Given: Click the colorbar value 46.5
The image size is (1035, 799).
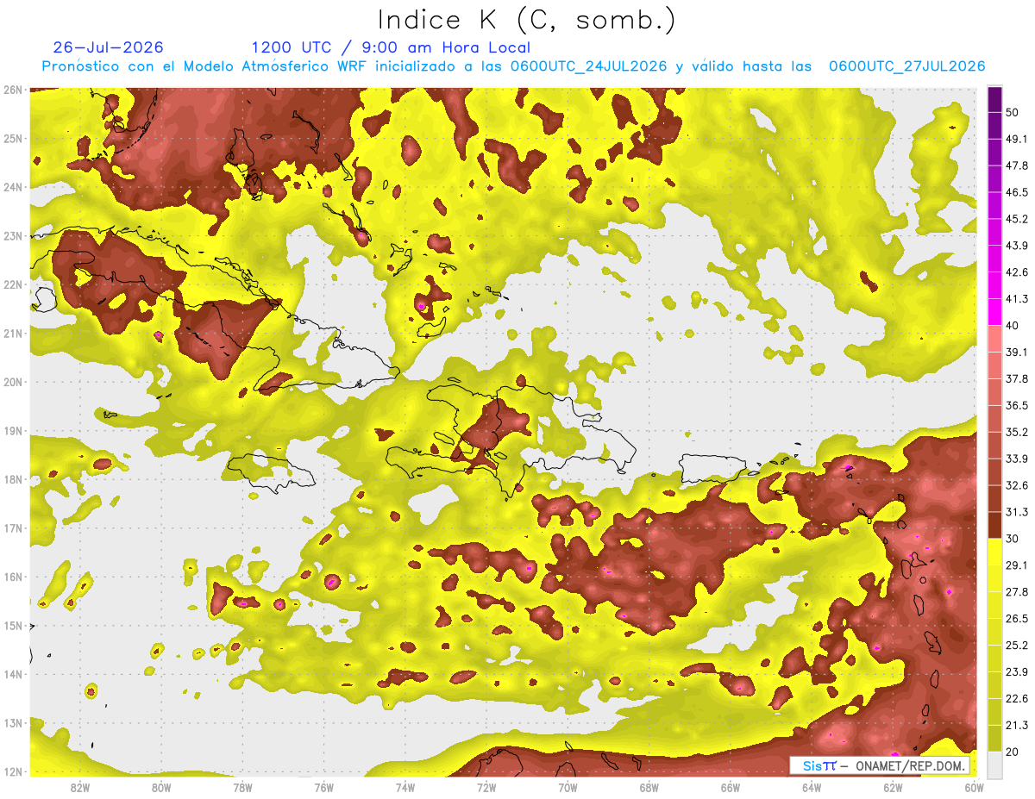Looking at the screenshot, I should (1017, 192).
